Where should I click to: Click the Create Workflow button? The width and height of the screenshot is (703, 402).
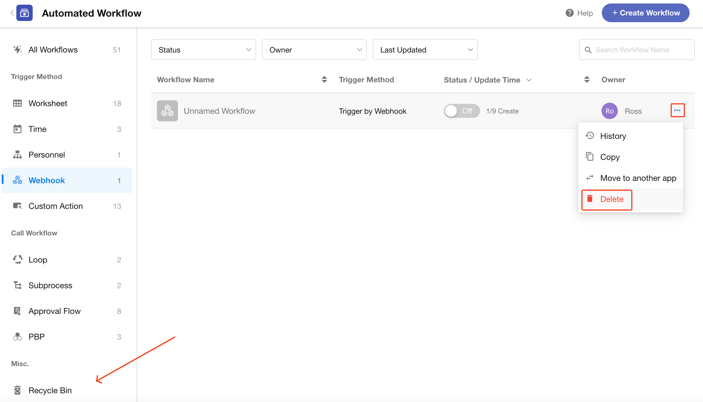pyautogui.click(x=645, y=13)
